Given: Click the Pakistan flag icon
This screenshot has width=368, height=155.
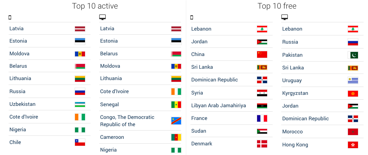Looking at the screenshot, I should (x=353, y=55).
